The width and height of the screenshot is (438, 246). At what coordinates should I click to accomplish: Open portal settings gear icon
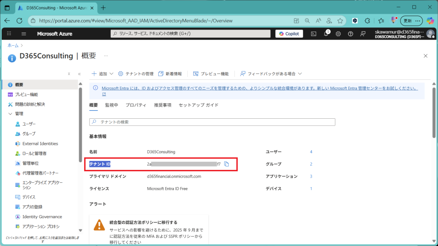tap(338, 34)
